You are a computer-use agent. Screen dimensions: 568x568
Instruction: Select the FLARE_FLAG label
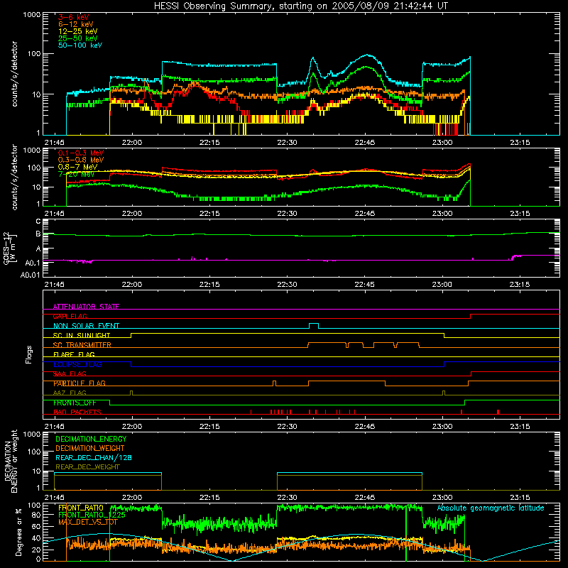pos(74,354)
